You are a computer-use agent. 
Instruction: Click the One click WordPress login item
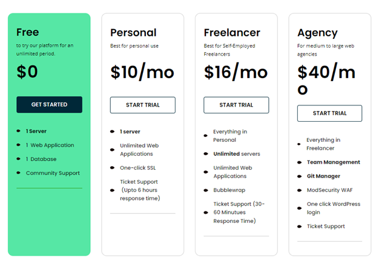pos(334,208)
